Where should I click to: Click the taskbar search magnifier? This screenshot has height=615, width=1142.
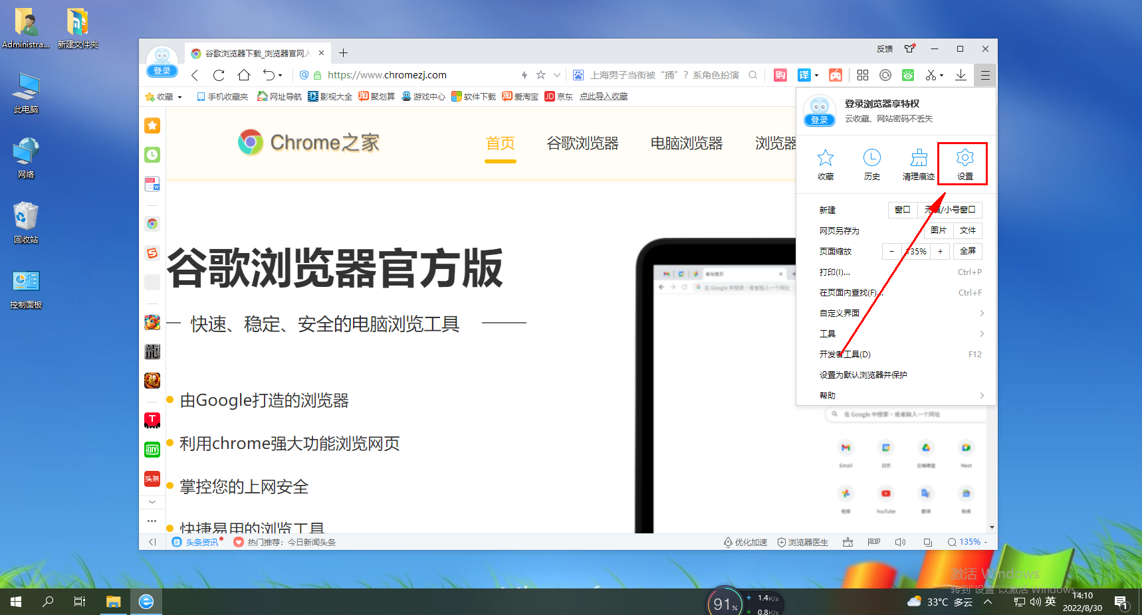(48, 602)
